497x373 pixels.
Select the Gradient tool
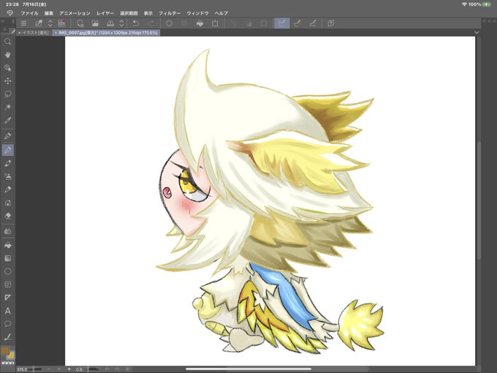pos(7,258)
